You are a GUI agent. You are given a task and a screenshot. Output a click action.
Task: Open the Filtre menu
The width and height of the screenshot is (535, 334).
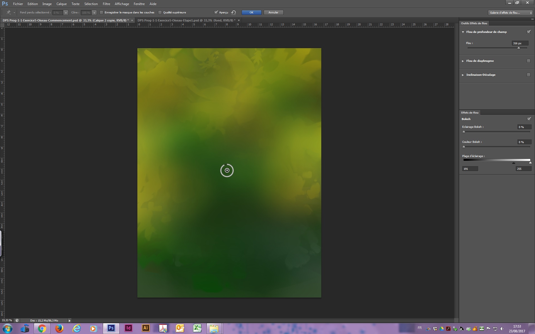[x=106, y=4]
